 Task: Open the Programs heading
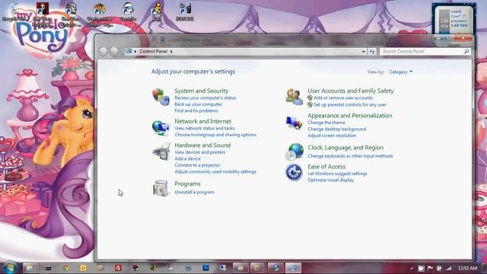coord(187,183)
